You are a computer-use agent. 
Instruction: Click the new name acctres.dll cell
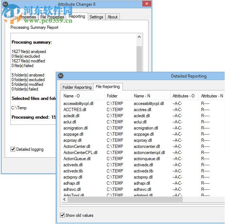[x=142, y=110]
